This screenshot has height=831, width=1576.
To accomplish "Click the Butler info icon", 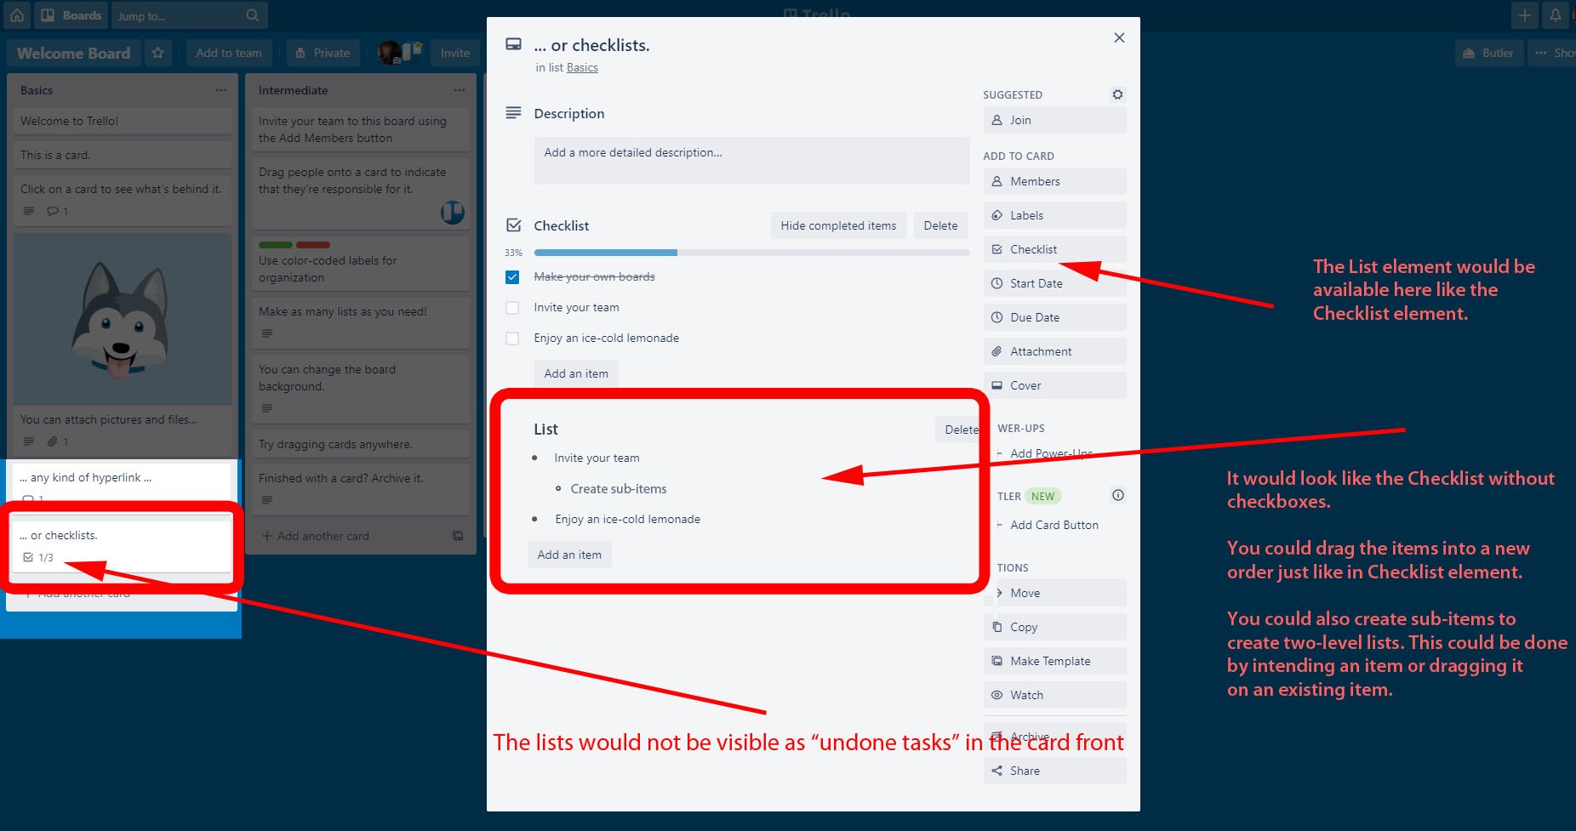I will [x=1118, y=495].
